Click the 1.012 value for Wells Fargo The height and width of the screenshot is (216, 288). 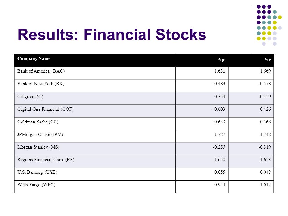click(265, 185)
